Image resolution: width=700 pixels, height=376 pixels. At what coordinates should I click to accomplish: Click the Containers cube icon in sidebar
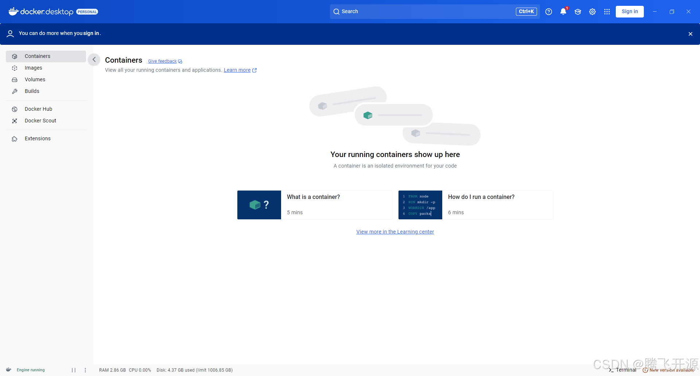pos(15,56)
